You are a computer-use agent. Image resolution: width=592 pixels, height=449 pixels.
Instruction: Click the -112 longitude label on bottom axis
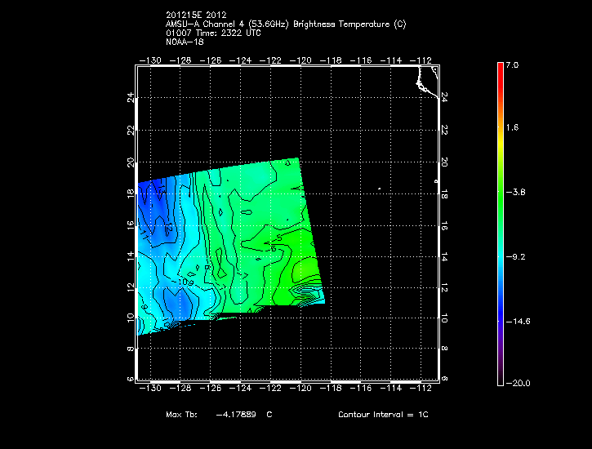click(x=425, y=388)
